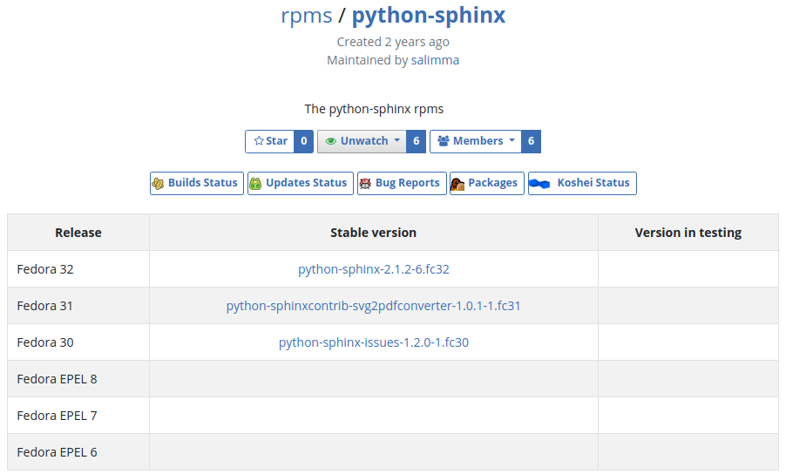Click the blue Koshei Status icon
Viewport: 786px width, 474px height.
pos(540,184)
